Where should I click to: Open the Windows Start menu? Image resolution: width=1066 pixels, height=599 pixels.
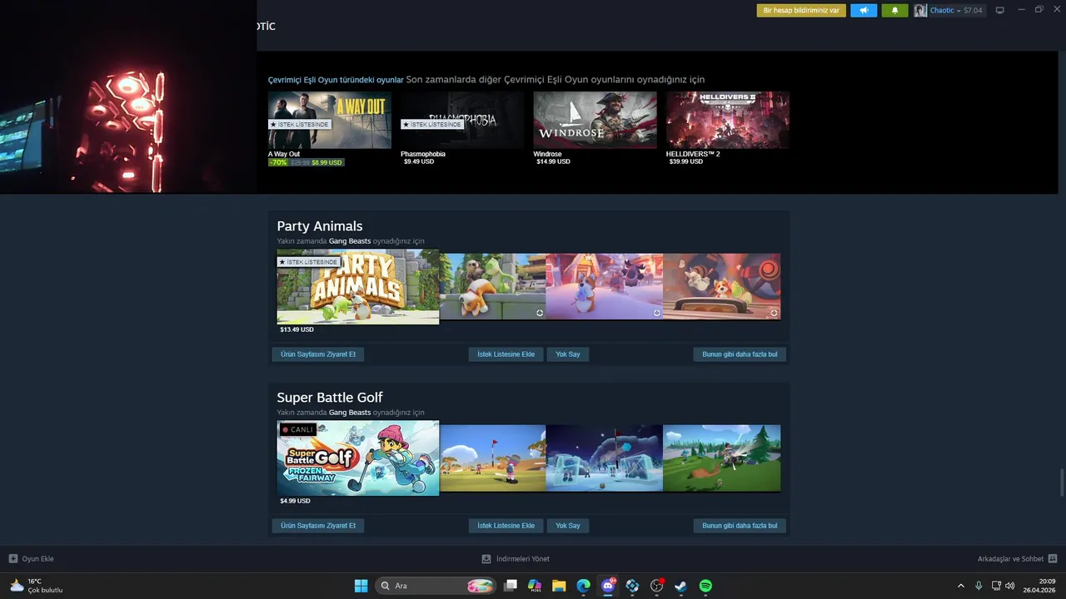click(x=361, y=586)
